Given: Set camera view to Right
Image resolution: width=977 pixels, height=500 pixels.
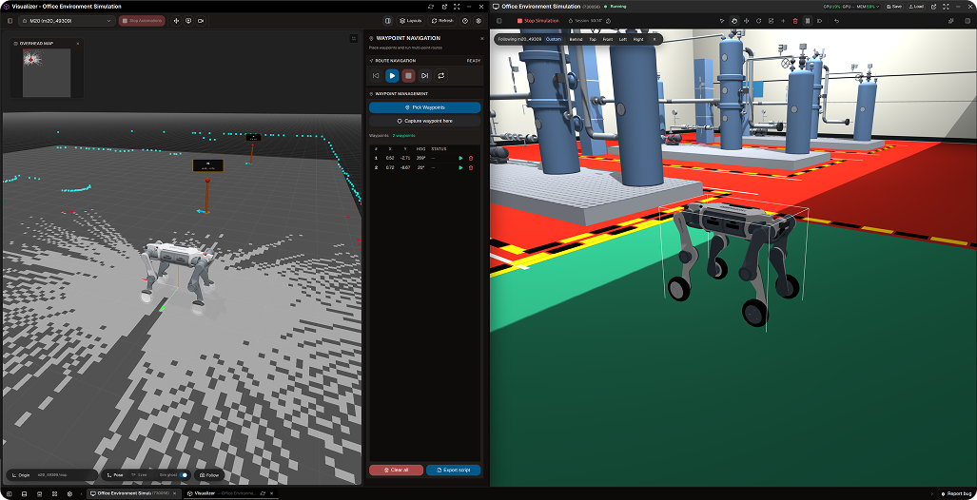Looking at the screenshot, I should coord(638,39).
